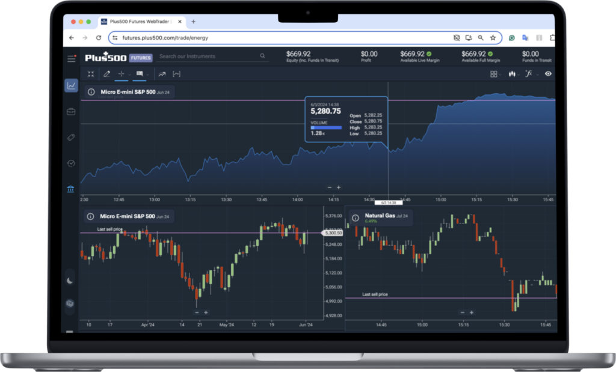
Task: Toggle the eye visibility icon in chart toolbar
Action: pyautogui.click(x=548, y=74)
